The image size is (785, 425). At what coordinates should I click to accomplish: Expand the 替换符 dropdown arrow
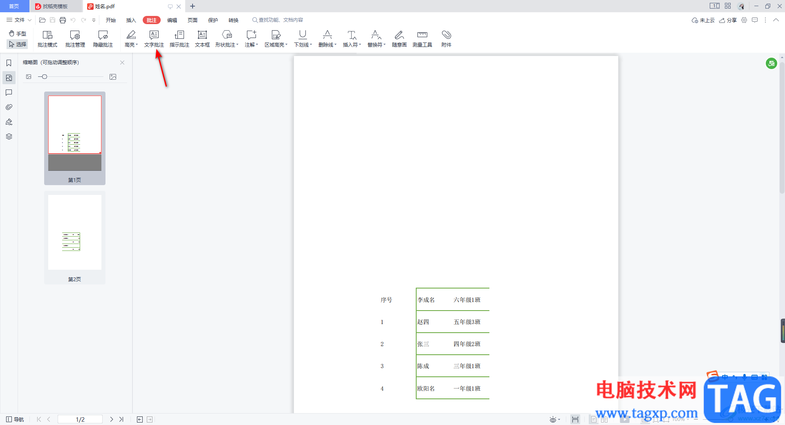385,45
